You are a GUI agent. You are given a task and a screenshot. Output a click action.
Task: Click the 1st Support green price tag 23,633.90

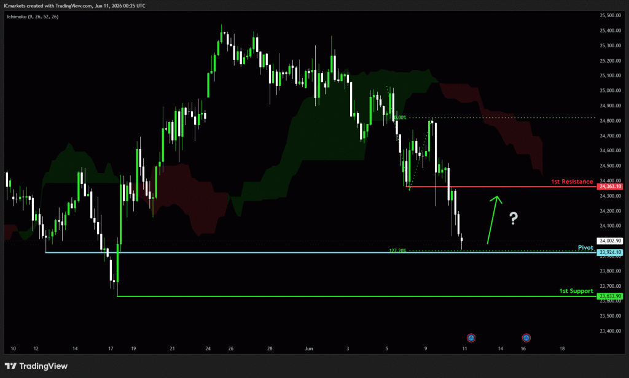point(610,296)
